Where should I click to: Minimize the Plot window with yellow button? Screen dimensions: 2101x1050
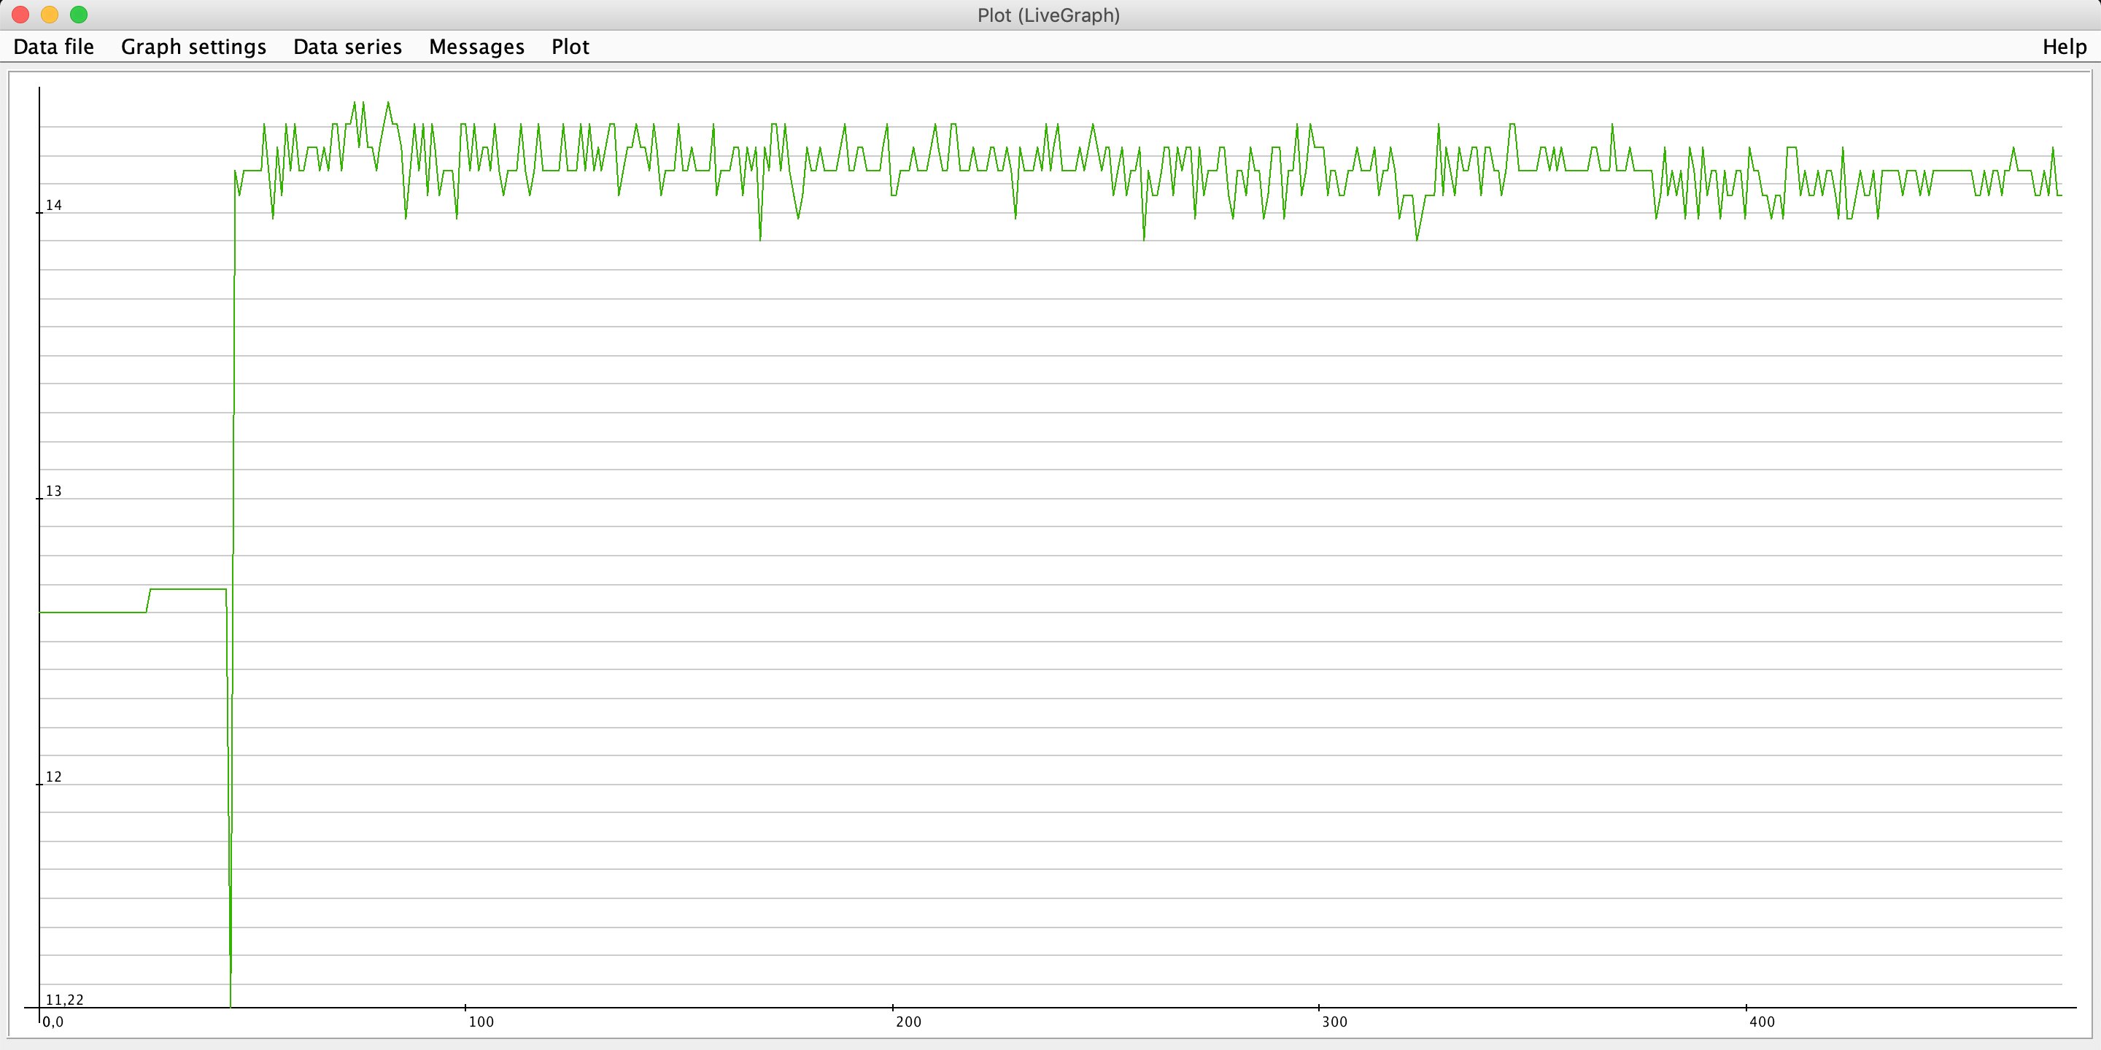[50, 15]
